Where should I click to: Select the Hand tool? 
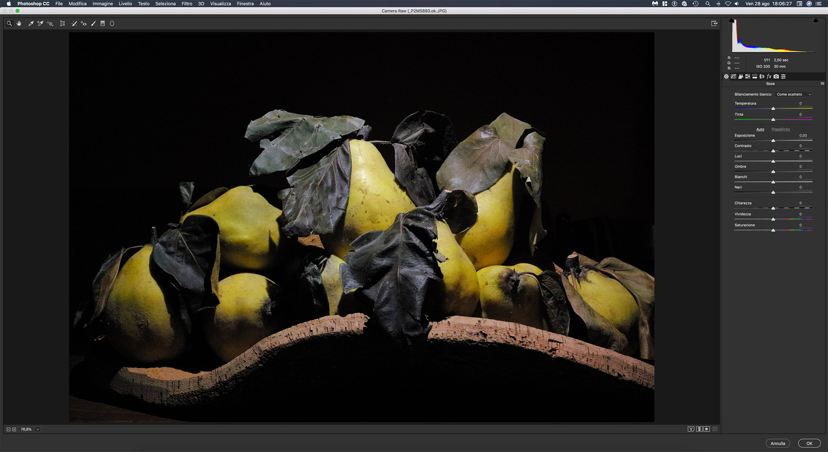19,23
